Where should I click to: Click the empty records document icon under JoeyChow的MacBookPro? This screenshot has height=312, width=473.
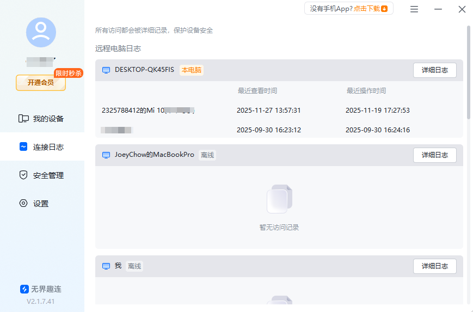(280, 199)
